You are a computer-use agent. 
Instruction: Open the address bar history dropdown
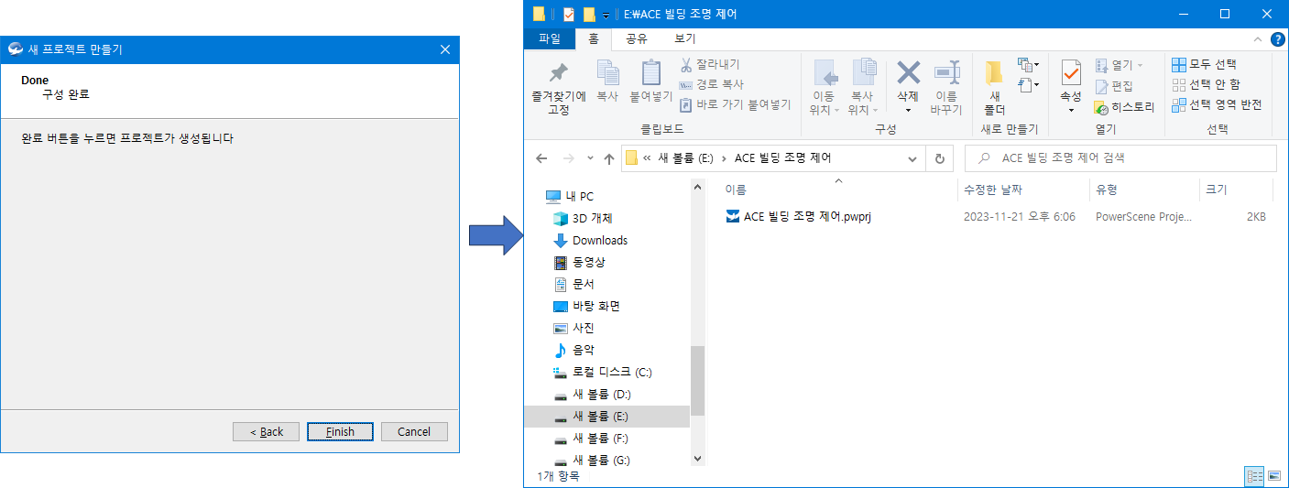point(912,158)
